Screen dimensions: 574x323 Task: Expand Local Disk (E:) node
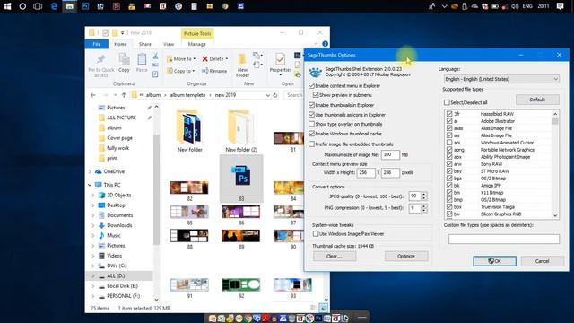(x=93, y=286)
